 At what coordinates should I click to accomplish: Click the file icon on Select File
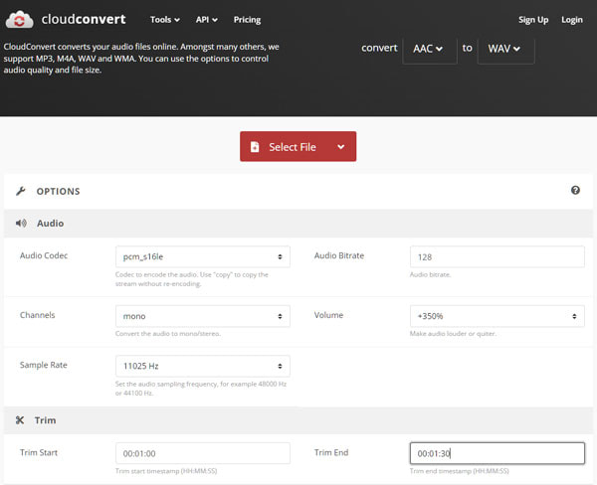(x=255, y=147)
